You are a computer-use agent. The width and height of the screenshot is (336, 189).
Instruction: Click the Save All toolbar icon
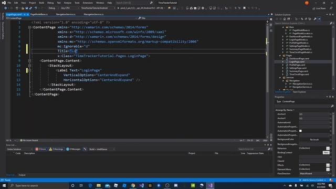(30, 8)
